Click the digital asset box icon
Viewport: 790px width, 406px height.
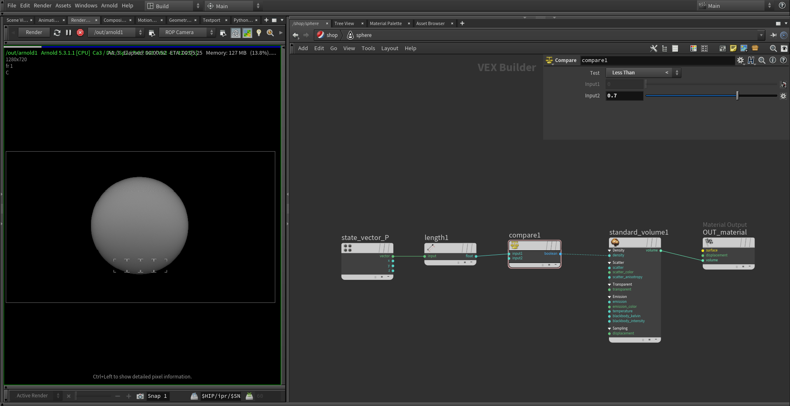coord(755,48)
